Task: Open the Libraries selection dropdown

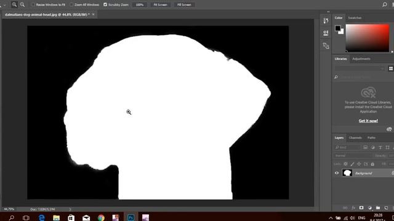Action: click(x=360, y=68)
